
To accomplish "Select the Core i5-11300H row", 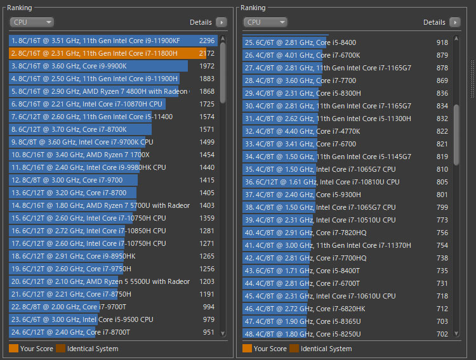I will click(347, 119).
